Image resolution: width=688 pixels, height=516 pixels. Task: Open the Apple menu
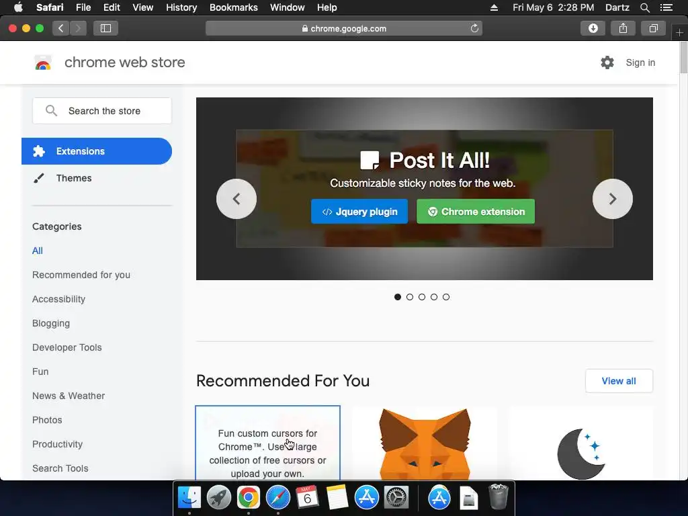18,7
